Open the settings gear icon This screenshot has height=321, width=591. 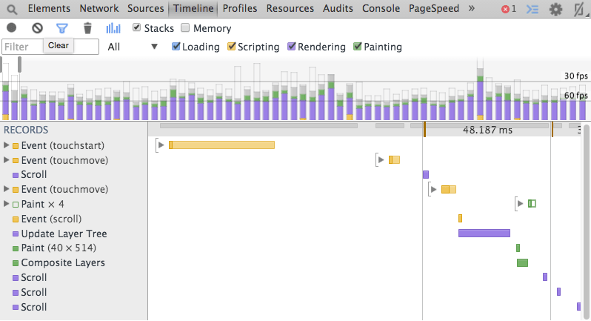(x=555, y=10)
